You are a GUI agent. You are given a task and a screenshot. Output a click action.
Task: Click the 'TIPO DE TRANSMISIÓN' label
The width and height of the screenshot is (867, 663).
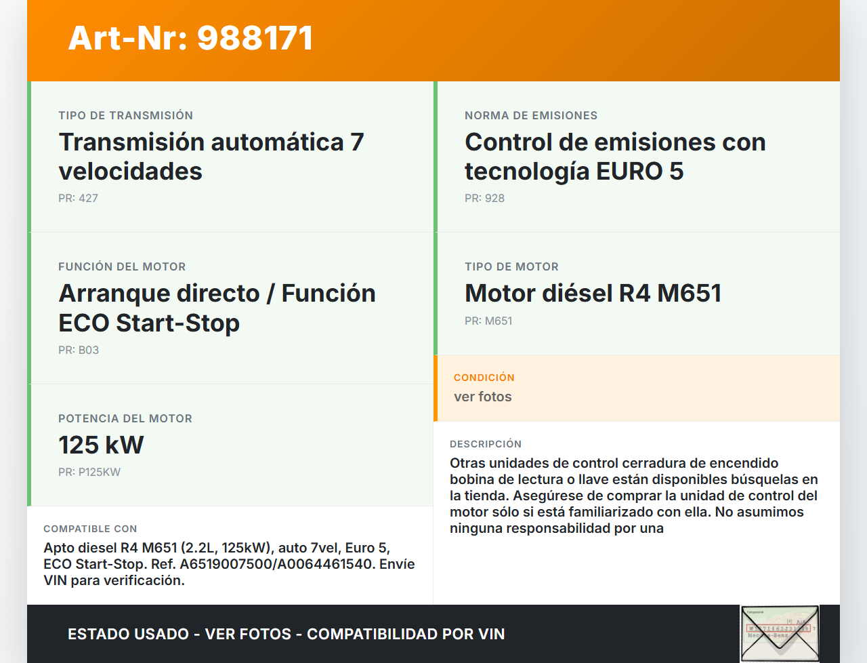pyautogui.click(x=126, y=115)
